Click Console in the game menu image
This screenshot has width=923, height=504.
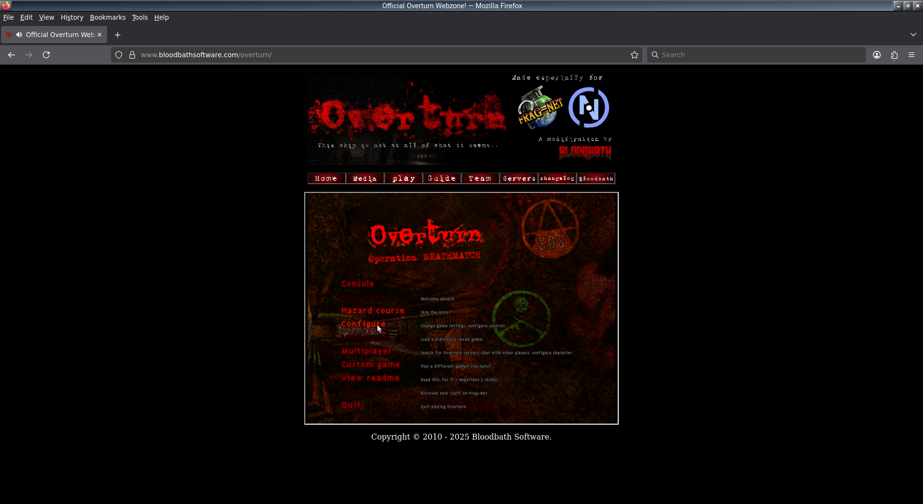coord(358,284)
